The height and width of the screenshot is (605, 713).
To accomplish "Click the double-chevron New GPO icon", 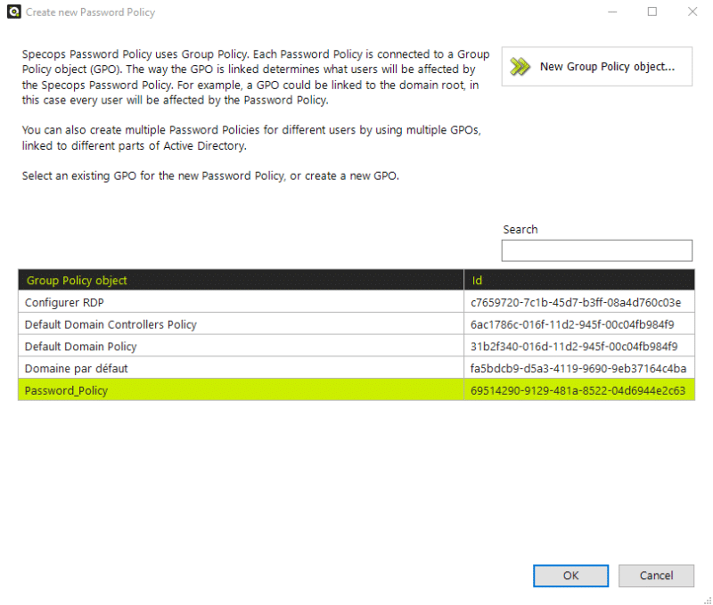I will click(520, 66).
